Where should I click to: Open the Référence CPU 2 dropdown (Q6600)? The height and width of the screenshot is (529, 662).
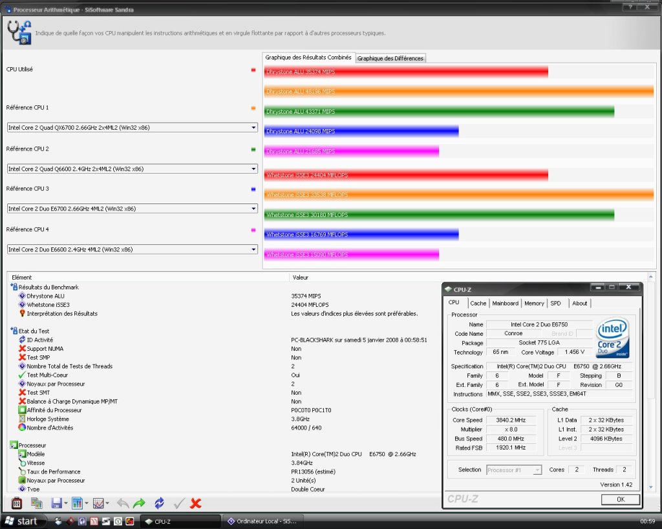coord(133,169)
